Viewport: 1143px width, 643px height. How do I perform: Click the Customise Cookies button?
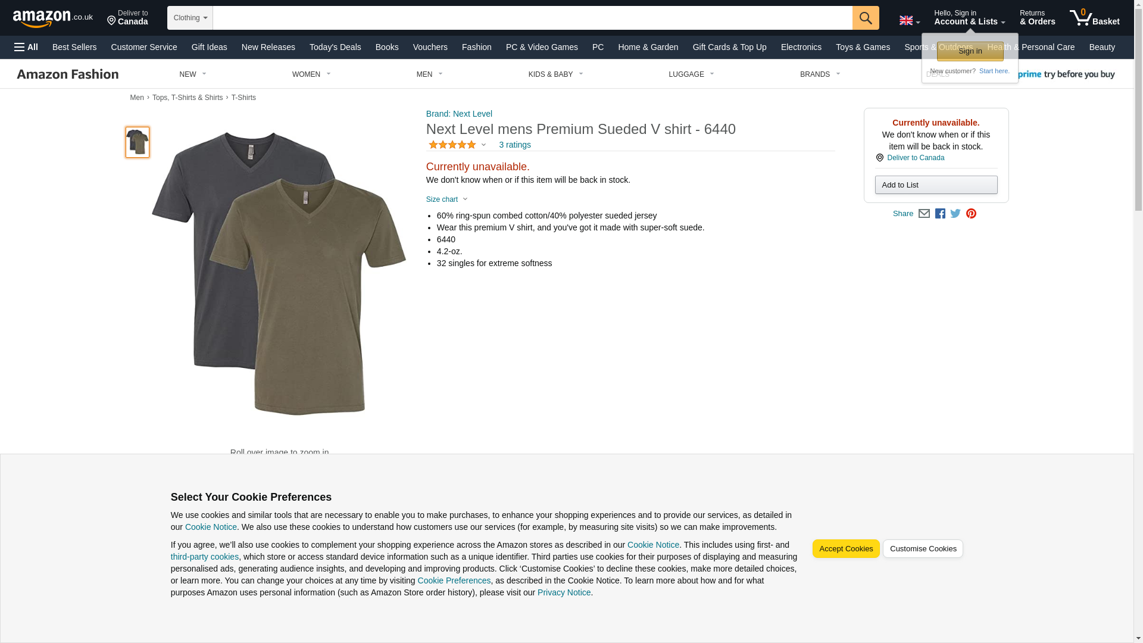click(922, 549)
